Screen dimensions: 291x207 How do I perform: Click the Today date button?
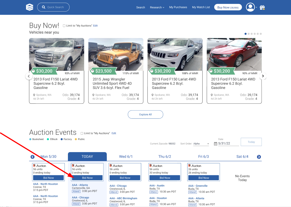(x=251, y=142)
